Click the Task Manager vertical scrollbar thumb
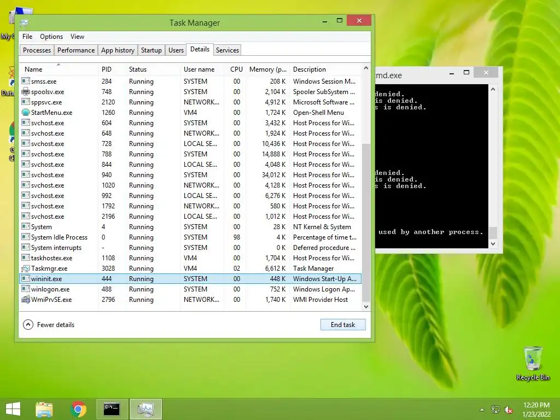Screen dimensions: 560x420 click(366, 223)
